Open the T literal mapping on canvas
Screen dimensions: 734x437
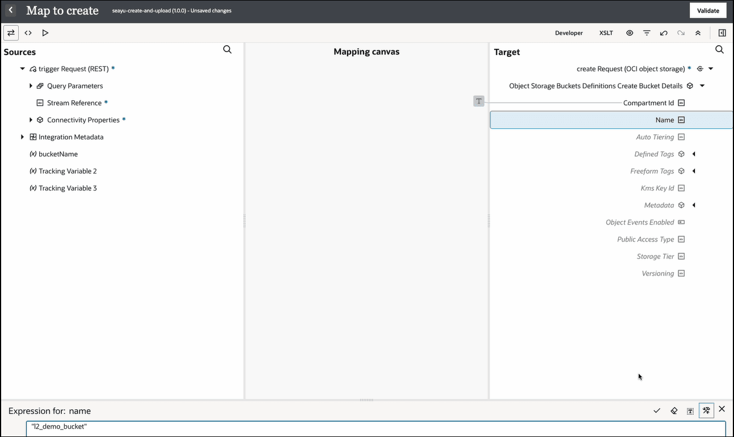(479, 101)
